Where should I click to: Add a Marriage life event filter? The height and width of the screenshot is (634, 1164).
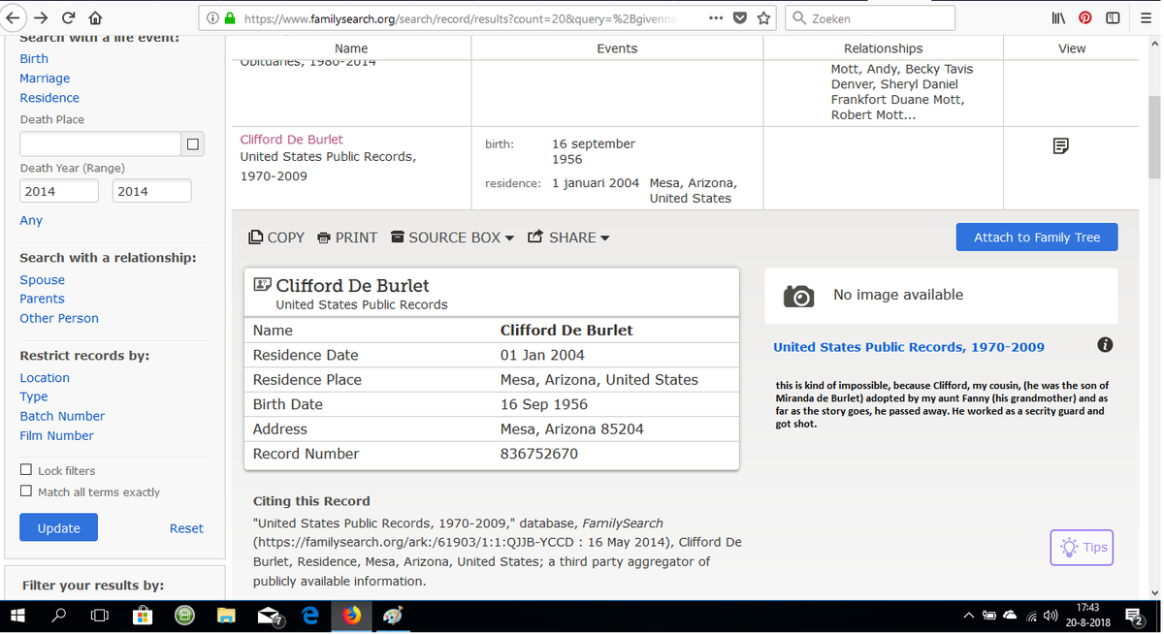(x=45, y=79)
